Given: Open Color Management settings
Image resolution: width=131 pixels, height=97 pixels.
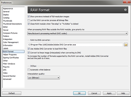Looking at the screenshot, I should tap(11, 42).
